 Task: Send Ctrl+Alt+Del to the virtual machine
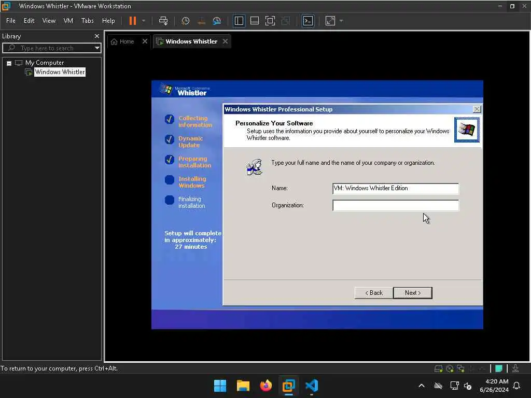(163, 21)
